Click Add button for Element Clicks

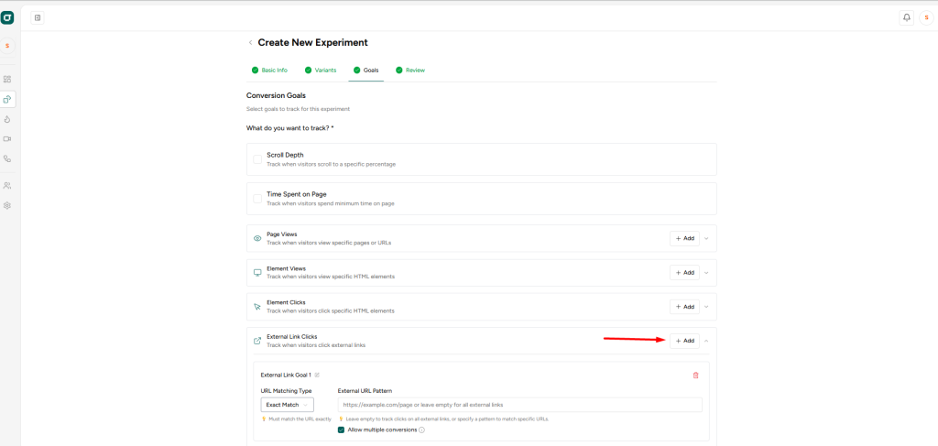(x=684, y=307)
